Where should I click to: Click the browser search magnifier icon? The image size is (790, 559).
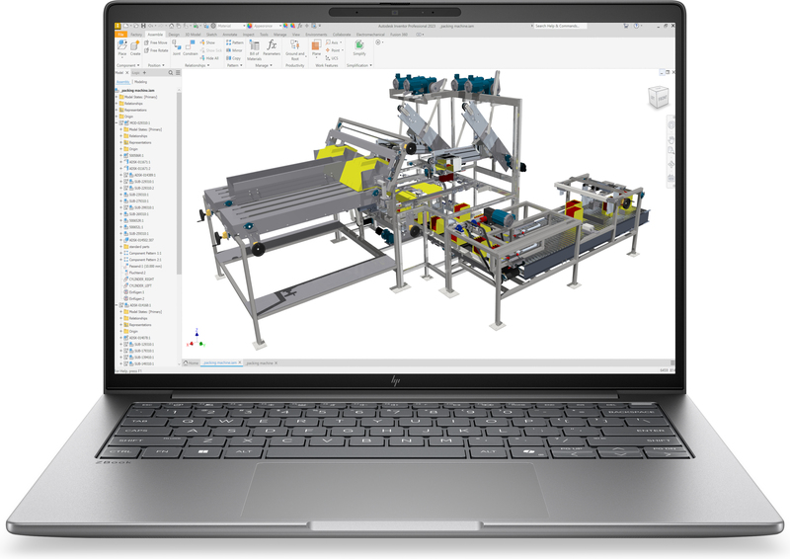[x=170, y=73]
